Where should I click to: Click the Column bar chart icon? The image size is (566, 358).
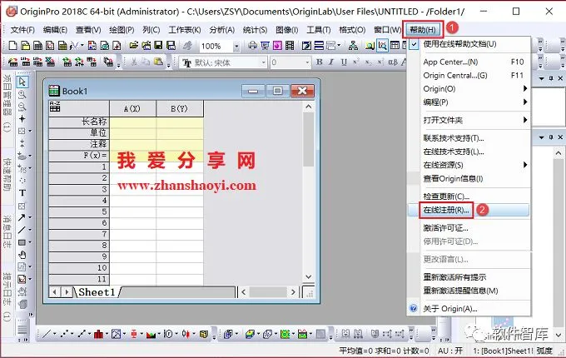(98, 334)
